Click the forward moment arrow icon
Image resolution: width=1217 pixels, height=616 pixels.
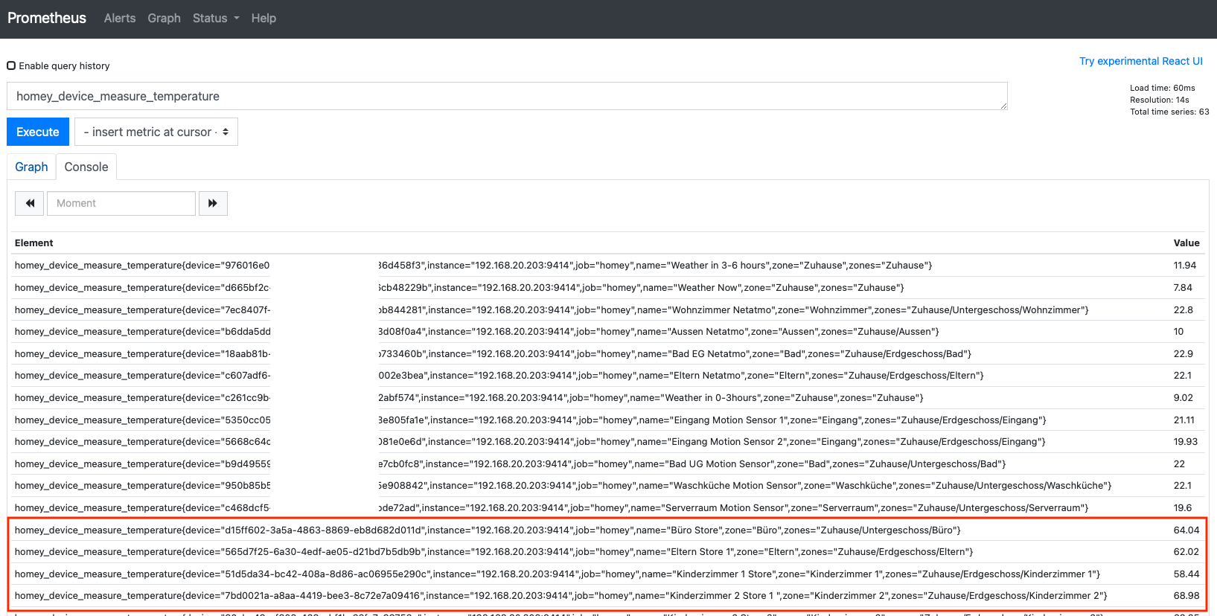click(x=213, y=203)
